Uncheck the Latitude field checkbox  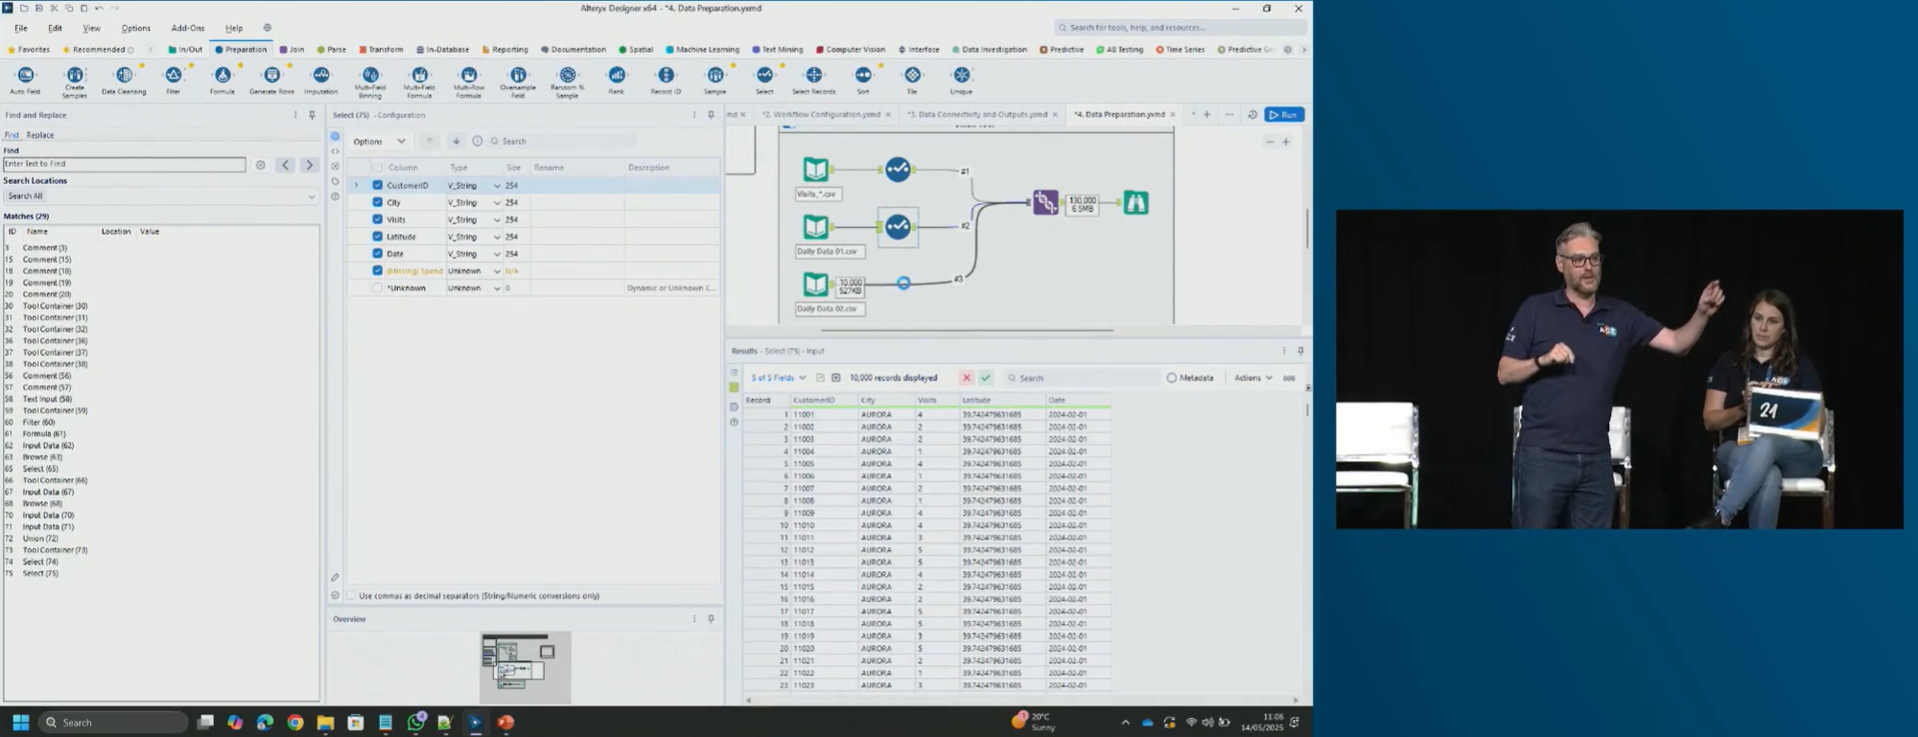click(x=377, y=237)
